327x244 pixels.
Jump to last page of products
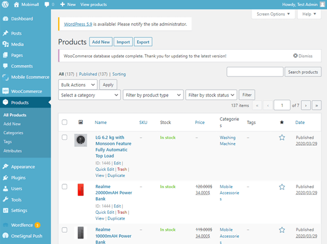316,105
